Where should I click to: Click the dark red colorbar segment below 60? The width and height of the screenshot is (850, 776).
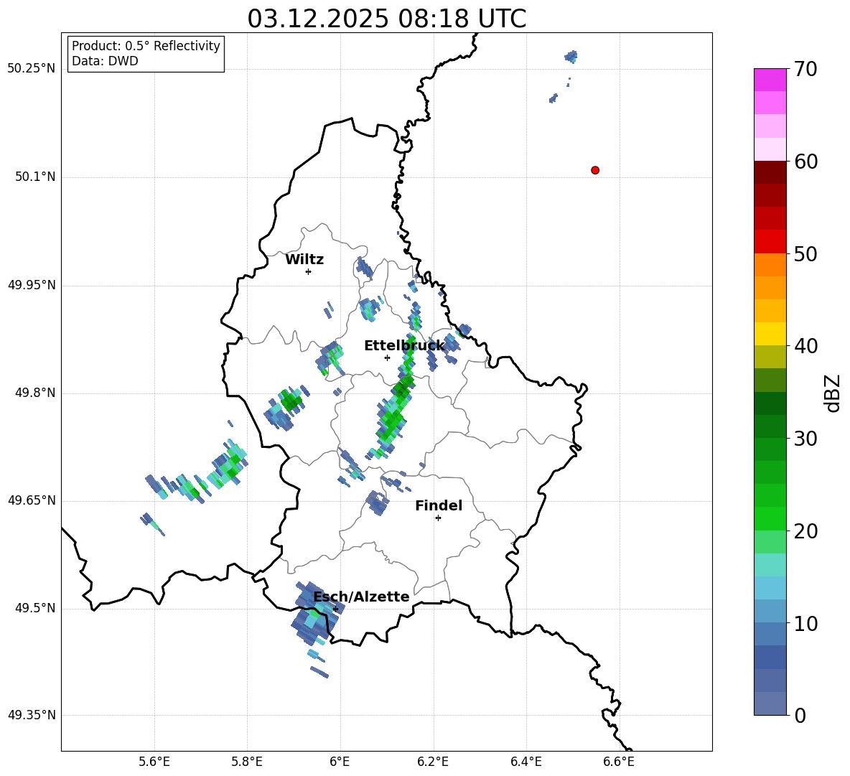tap(770, 172)
